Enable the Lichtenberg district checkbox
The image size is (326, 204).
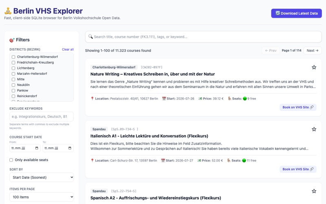(13, 68)
